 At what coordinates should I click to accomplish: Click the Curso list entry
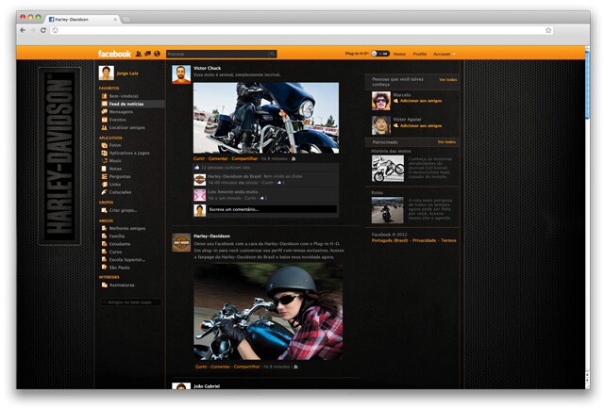[x=115, y=253]
